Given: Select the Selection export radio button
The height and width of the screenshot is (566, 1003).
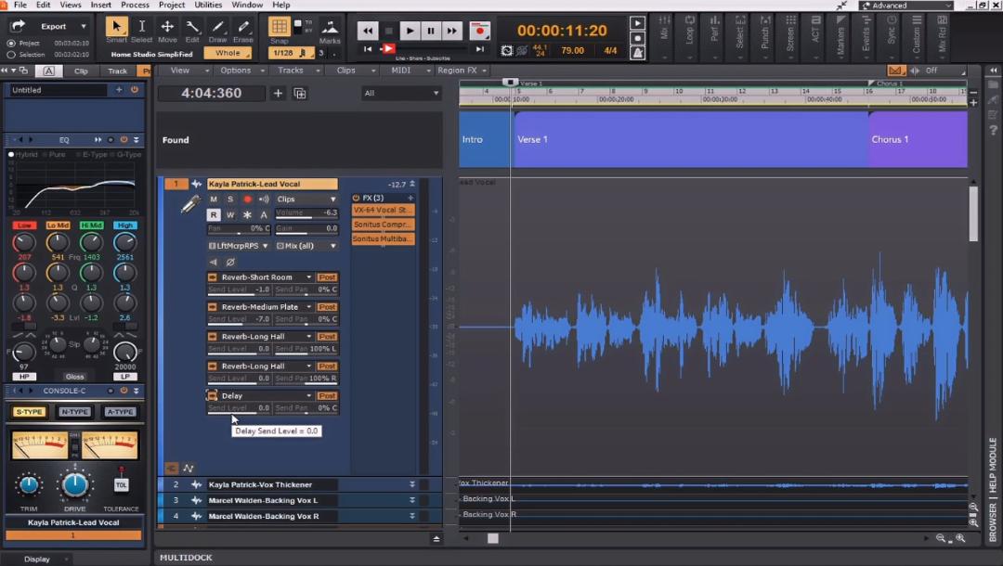Looking at the screenshot, I should [x=11, y=55].
